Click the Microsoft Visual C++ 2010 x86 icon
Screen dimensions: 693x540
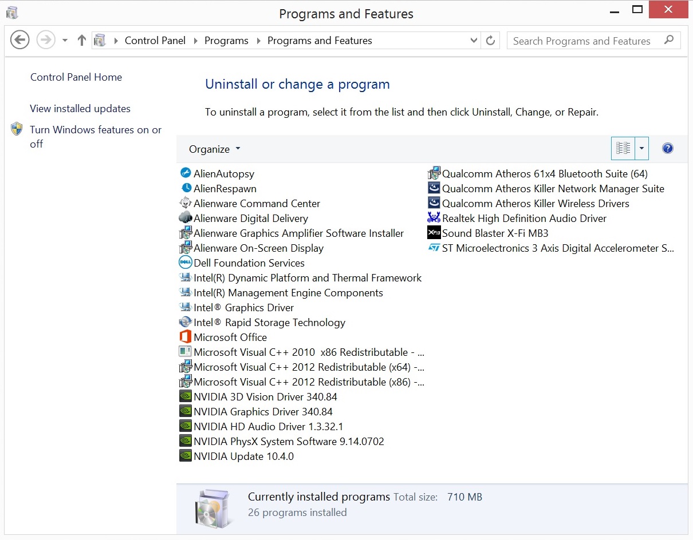pos(185,352)
